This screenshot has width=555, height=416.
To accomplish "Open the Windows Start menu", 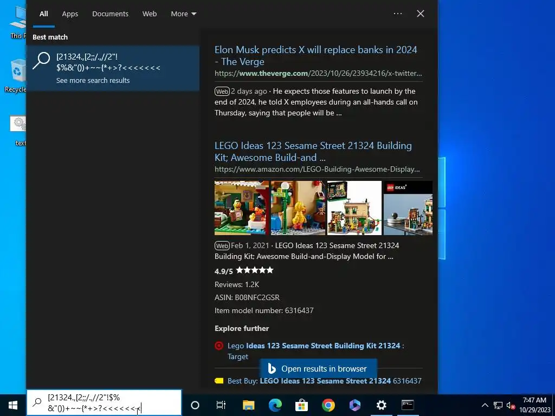I will pyautogui.click(x=13, y=405).
